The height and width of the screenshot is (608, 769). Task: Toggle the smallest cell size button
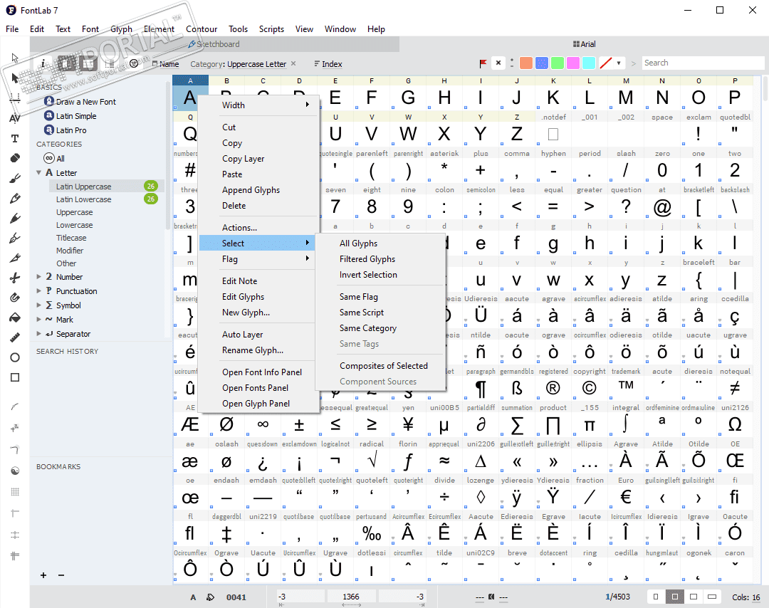tap(656, 597)
